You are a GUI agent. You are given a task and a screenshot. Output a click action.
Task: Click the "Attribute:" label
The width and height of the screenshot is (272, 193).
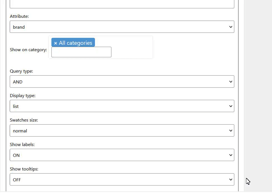click(19, 16)
